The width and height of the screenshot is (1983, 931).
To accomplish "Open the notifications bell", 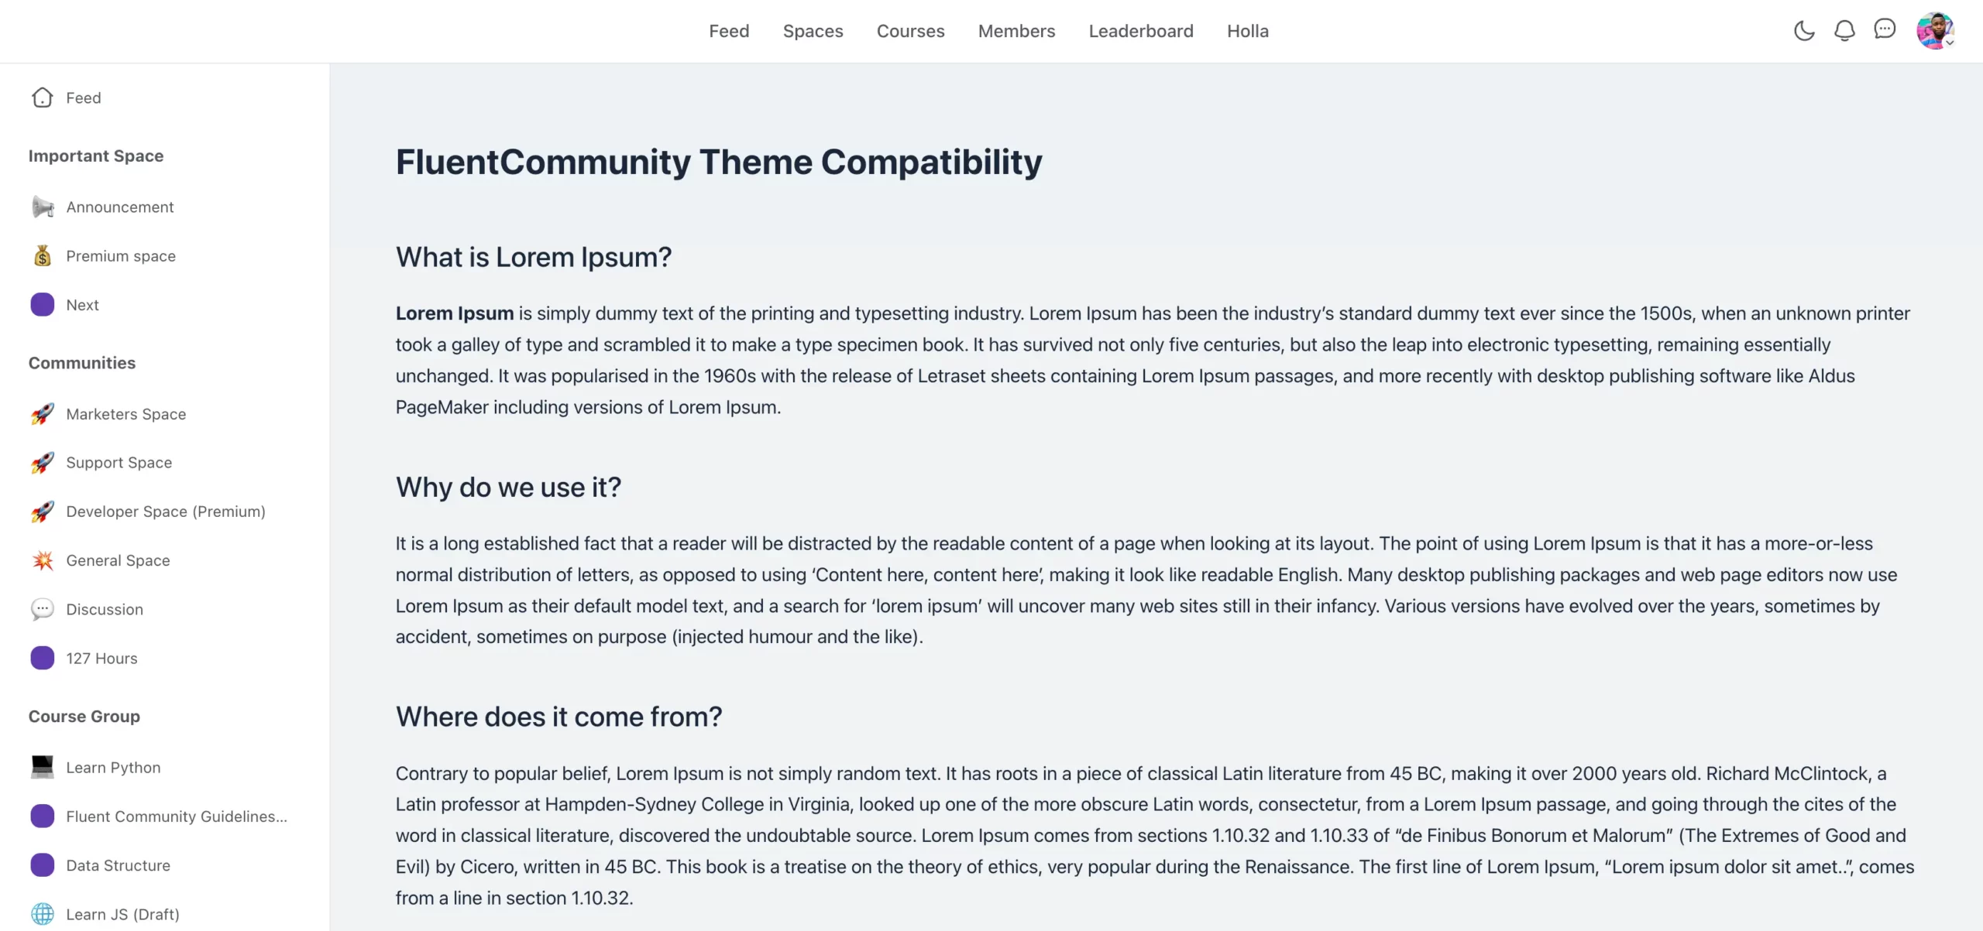I will tap(1844, 31).
